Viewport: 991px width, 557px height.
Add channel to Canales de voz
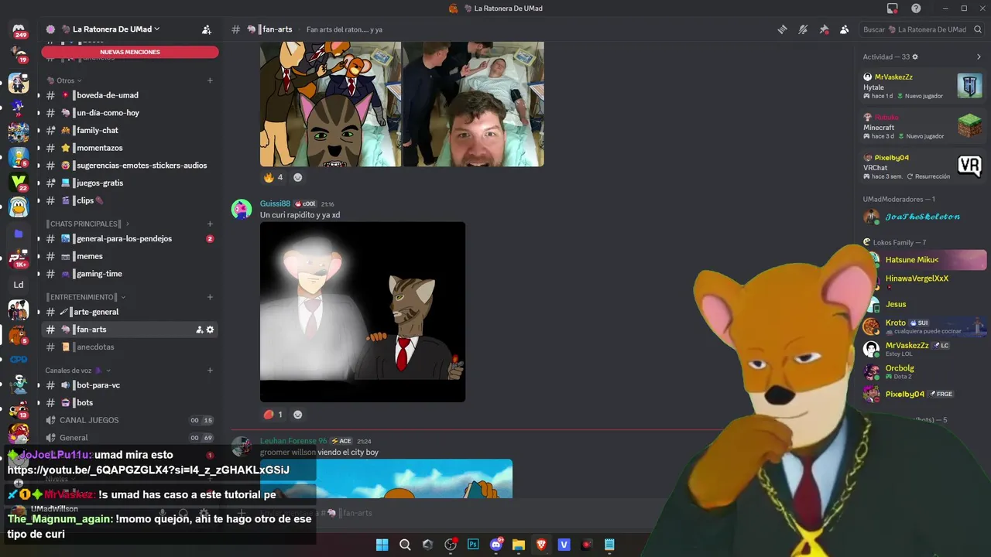tap(210, 371)
